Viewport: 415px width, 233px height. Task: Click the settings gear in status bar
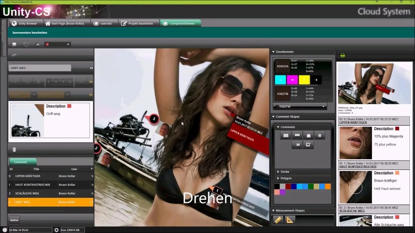[56, 230]
